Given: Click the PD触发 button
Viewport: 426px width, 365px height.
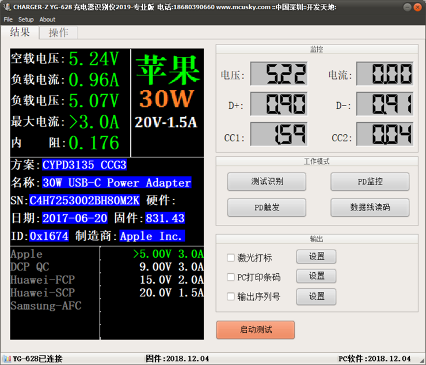Looking at the screenshot, I should (267, 208).
